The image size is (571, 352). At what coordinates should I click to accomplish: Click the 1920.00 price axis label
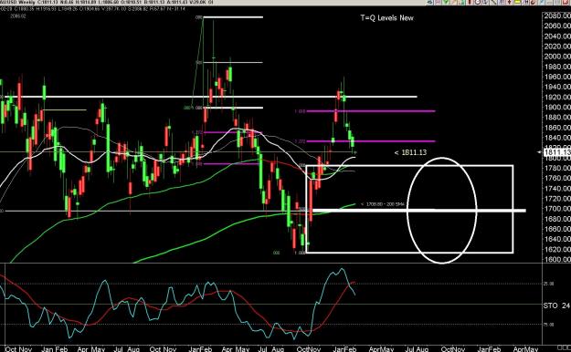click(x=557, y=97)
